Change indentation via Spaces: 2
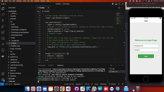 coord(79,84)
